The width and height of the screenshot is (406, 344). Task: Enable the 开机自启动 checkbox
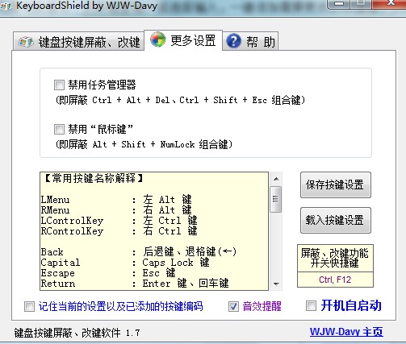(x=311, y=305)
